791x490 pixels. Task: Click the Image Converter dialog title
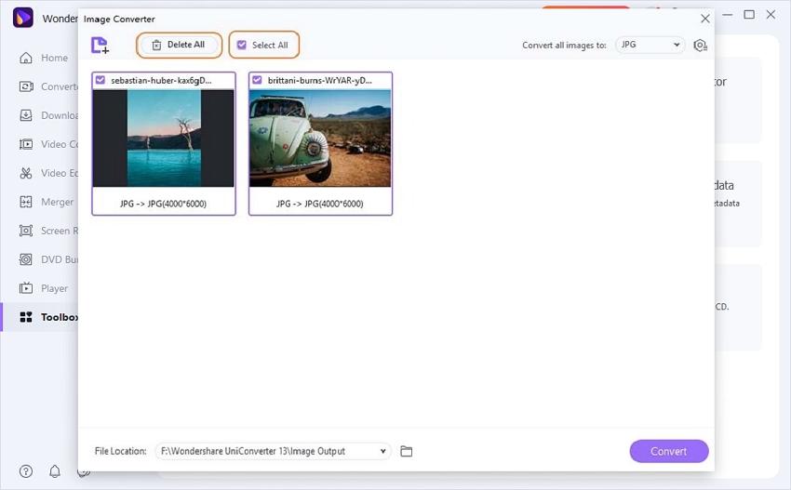click(x=119, y=19)
